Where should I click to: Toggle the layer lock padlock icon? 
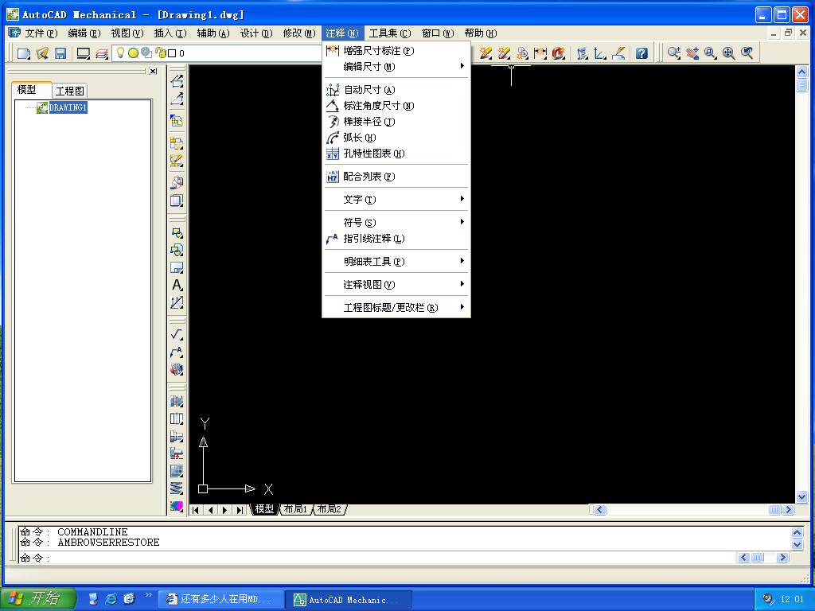161,53
